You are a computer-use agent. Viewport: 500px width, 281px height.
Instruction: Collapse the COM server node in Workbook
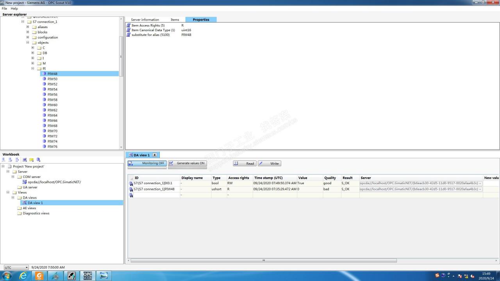[13, 177]
